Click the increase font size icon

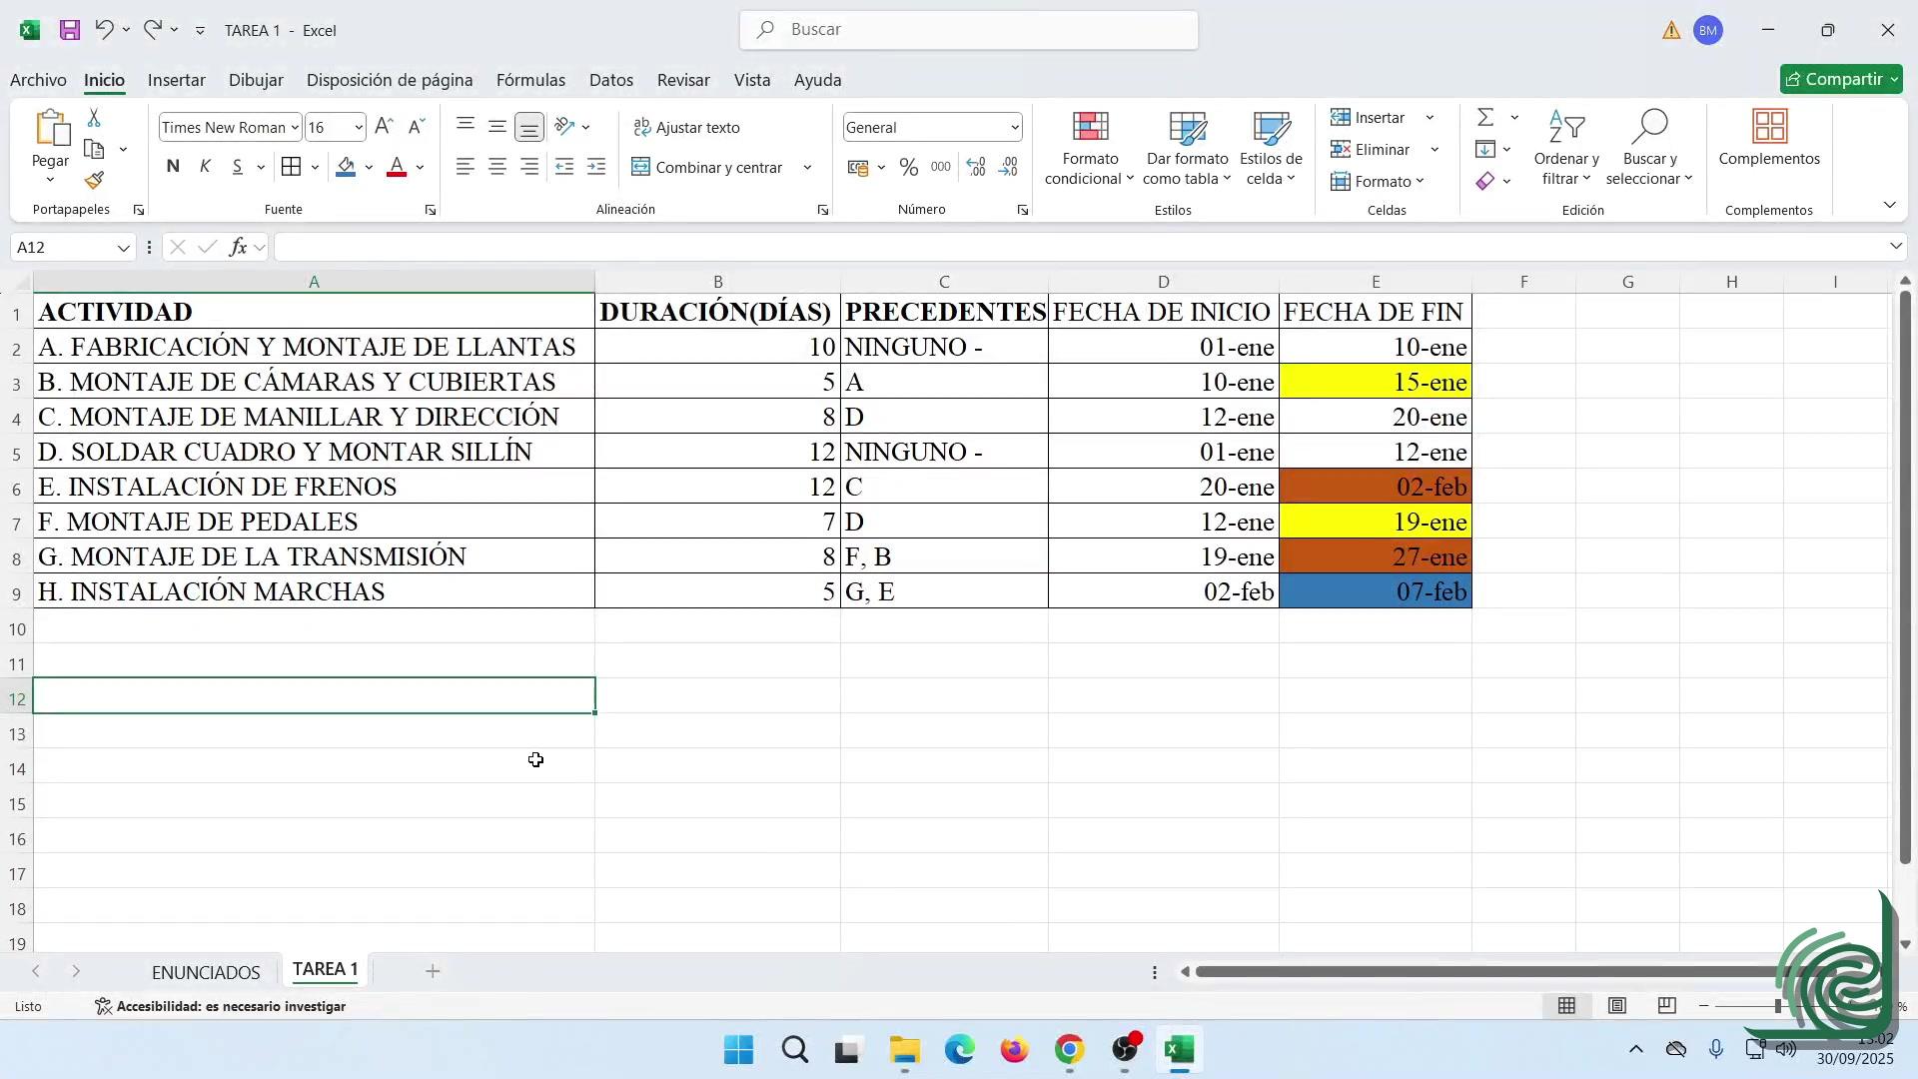pyautogui.click(x=384, y=127)
